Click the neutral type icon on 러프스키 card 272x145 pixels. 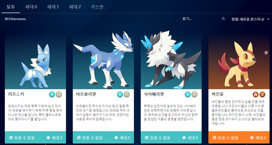59,95
